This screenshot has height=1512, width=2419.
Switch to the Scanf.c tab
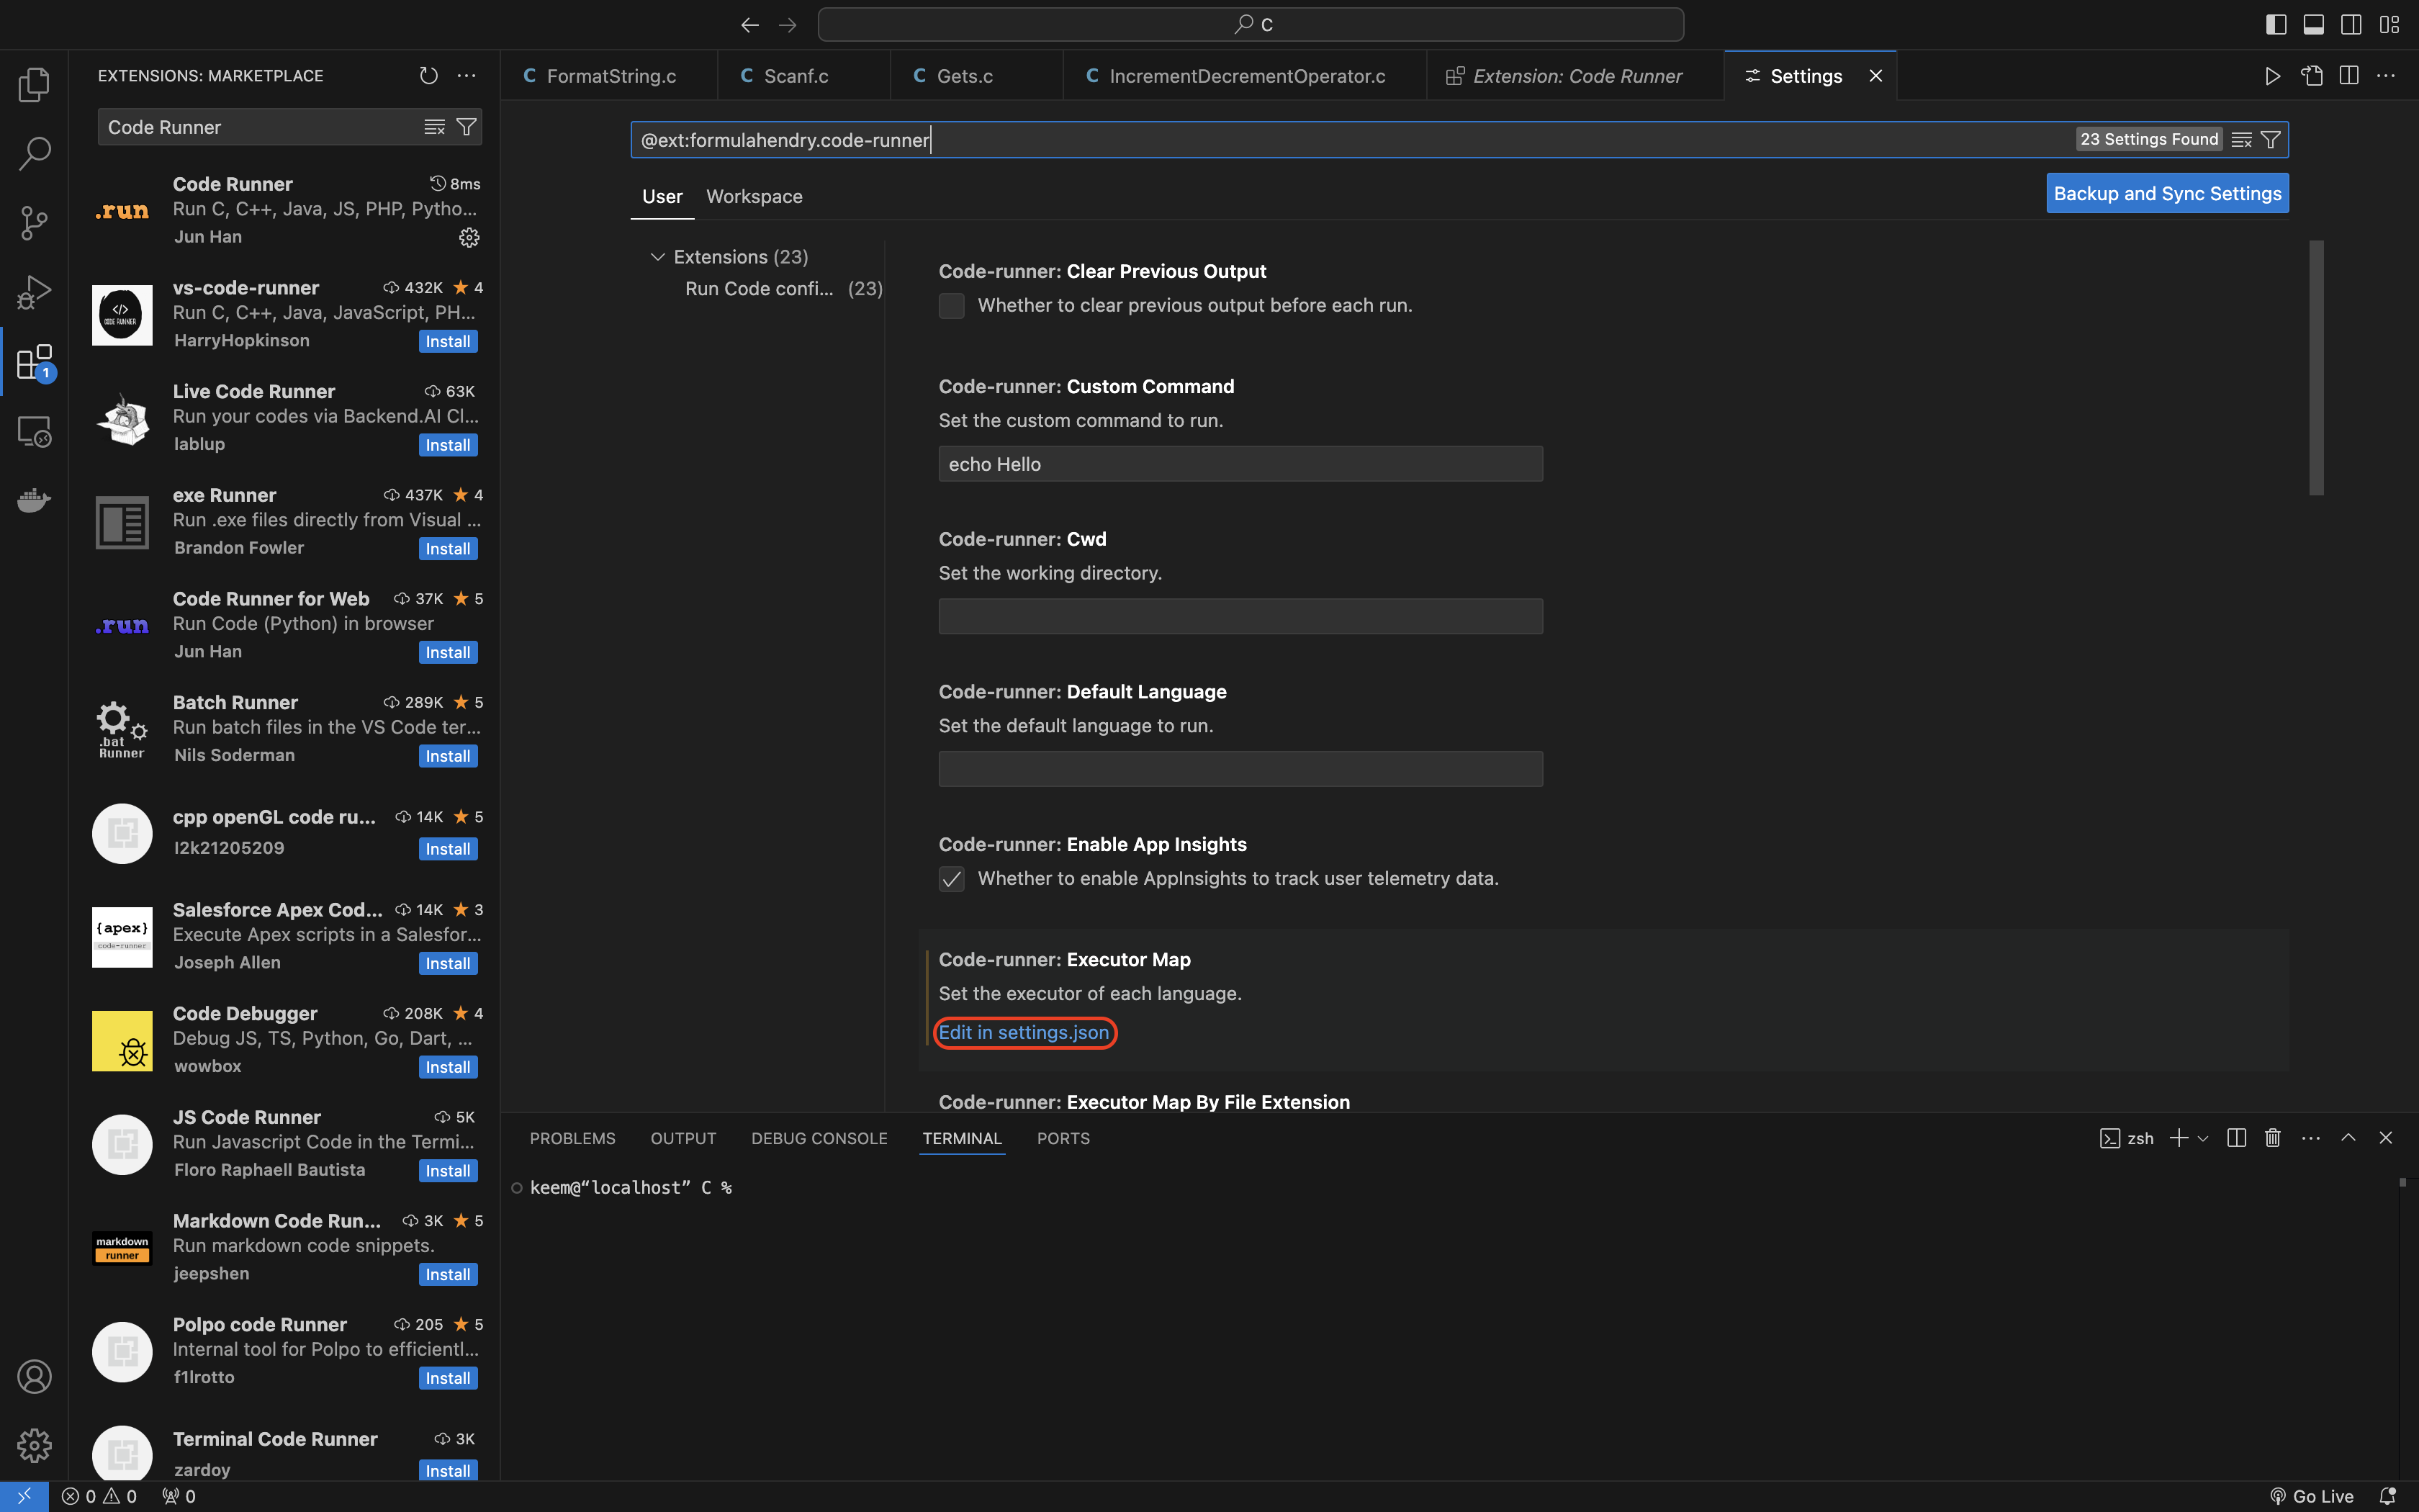803,76
